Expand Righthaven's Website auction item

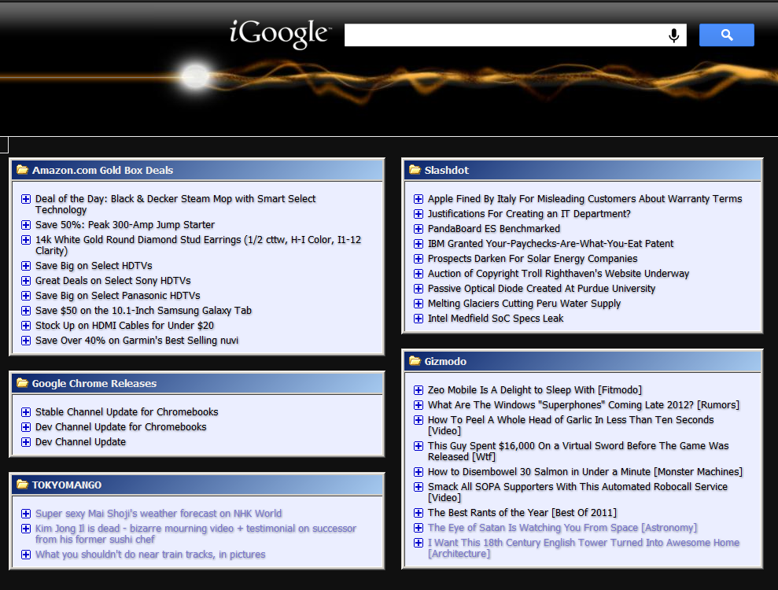tap(418, 274)
